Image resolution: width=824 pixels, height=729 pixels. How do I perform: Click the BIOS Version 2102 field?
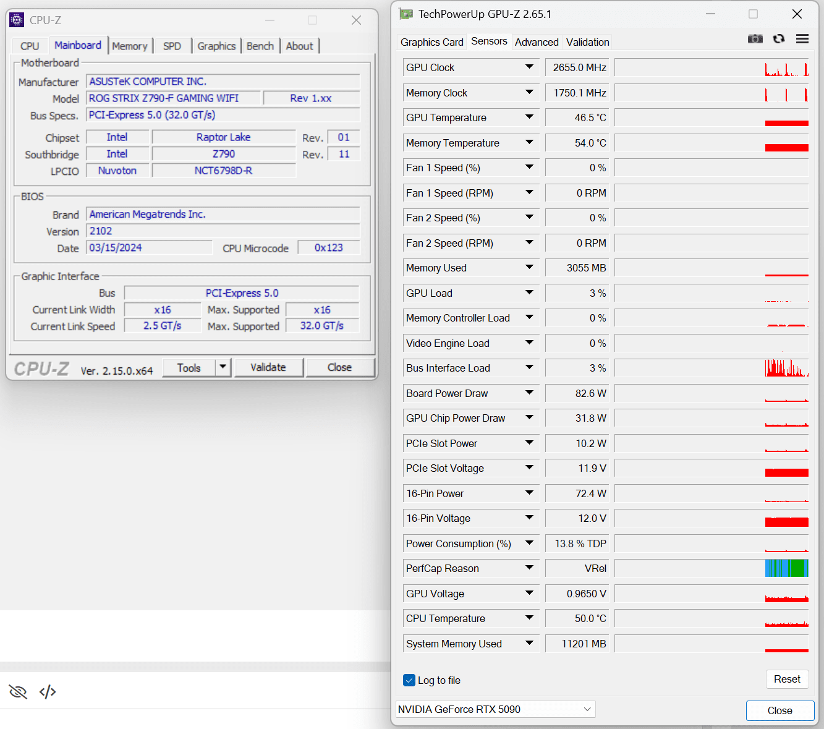223,231
